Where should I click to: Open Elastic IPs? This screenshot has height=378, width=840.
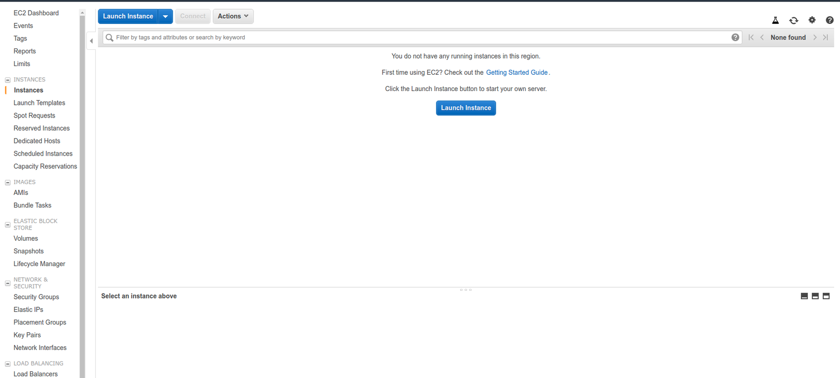[29, 310]
